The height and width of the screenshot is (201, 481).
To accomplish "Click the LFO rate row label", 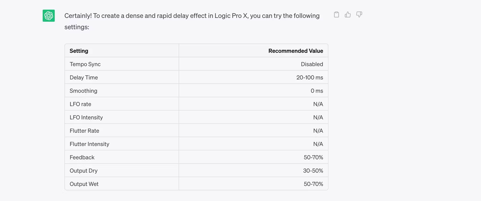I will click(x=80, y=104).
